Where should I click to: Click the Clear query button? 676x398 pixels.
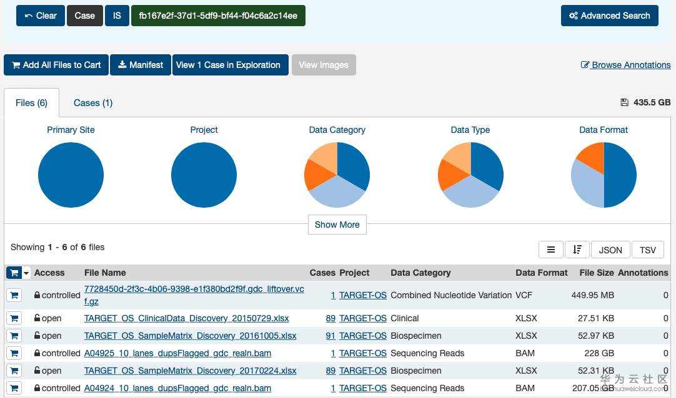41,16
